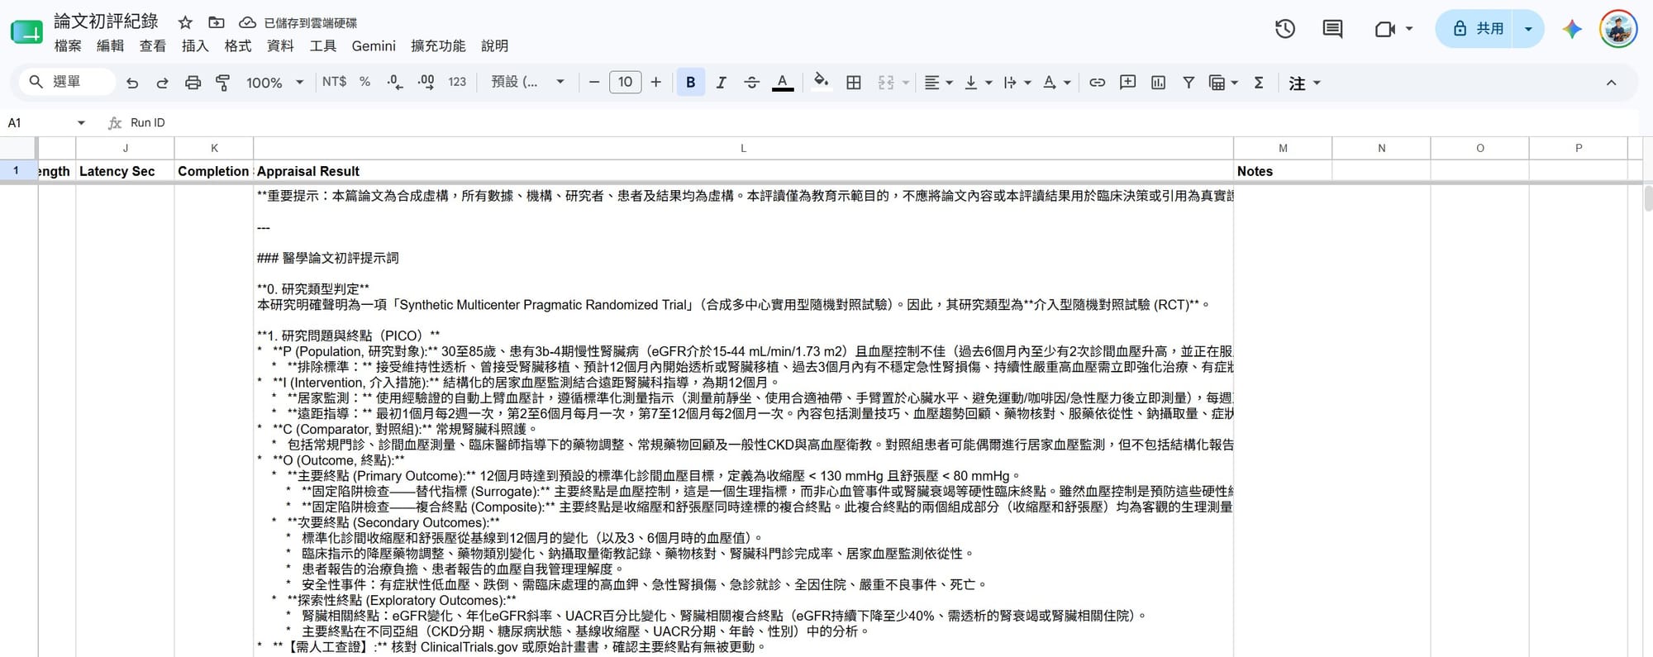Image resolution: width=1653 pixels, height=657 pixels.
Task: Start a Meet call camera icon
Action: (x=1384, y=29)
